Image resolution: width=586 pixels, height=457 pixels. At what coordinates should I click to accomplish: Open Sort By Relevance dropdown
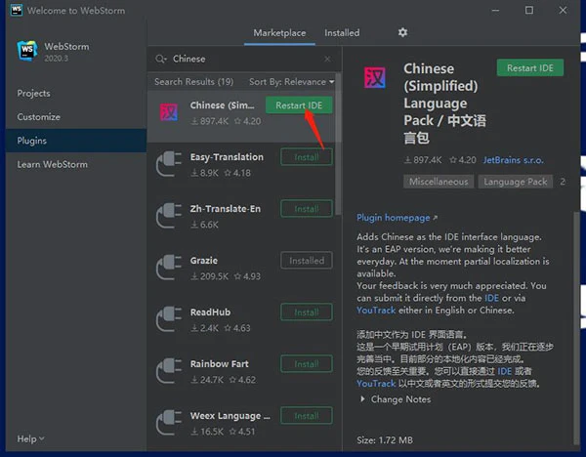click(x=291, y=82)
